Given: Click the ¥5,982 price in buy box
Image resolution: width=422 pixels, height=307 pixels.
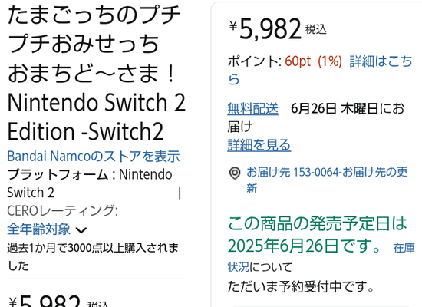Looking at the screenshot, I should coord(265,28).
